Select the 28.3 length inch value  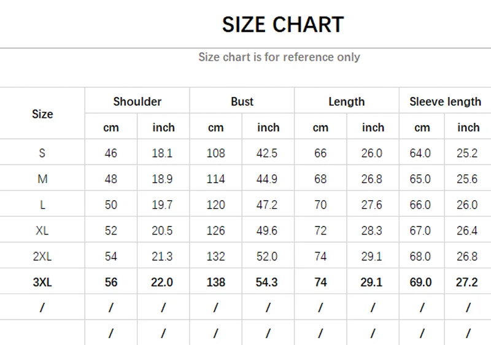(x=372, y=230)
